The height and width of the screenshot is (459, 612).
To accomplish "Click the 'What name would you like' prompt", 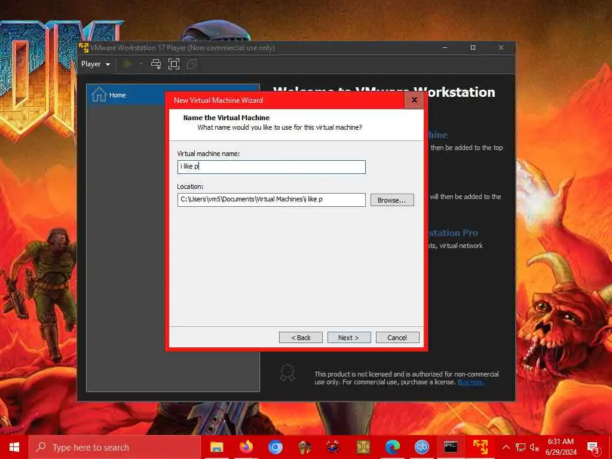I will (x=280, y=127).
